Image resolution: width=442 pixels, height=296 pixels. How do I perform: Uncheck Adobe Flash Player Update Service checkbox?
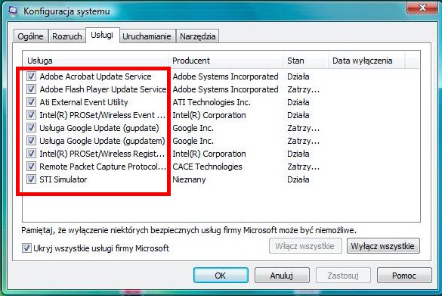(31, 89)
